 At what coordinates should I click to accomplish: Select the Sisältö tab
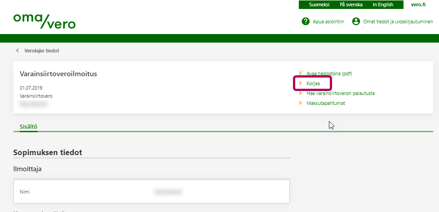pos(28,126)
